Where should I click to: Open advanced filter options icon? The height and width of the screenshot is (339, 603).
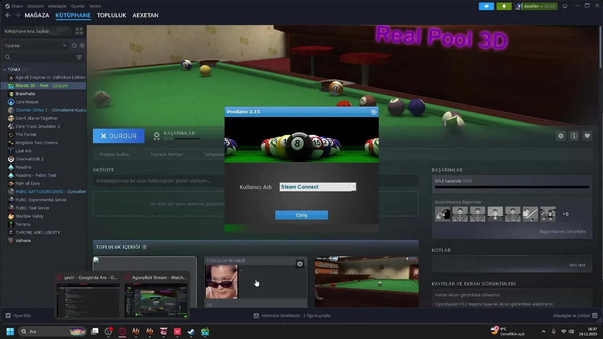pyautogui.click(x=79, y=57)
